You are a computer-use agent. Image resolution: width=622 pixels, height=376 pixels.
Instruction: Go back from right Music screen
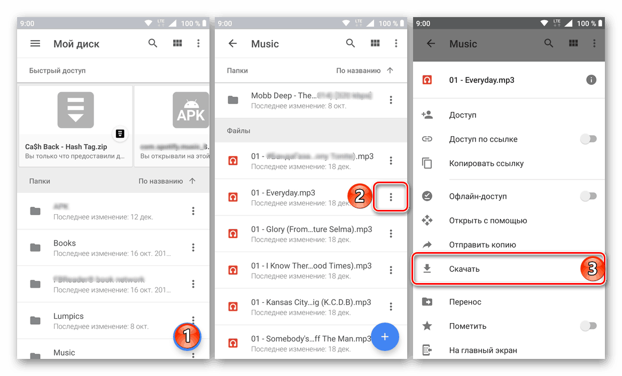pyautogui.click(x=431, y=43)
